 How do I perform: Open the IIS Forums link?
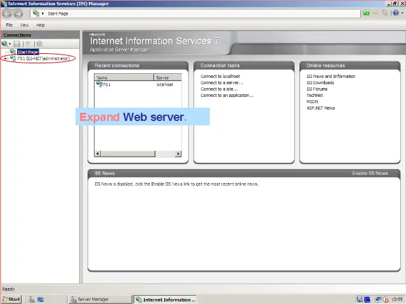click(x=317, y=89)
